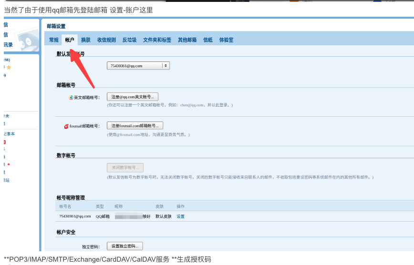Viewport: 414px width, 265px height.
Task: Click the 邮箱设置 page title
Action: point(56,26)
